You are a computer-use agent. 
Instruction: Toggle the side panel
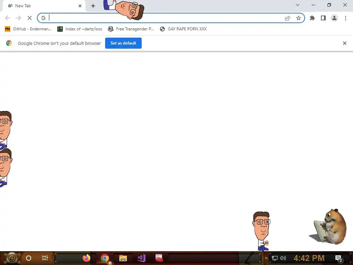(x=323, y=18)
